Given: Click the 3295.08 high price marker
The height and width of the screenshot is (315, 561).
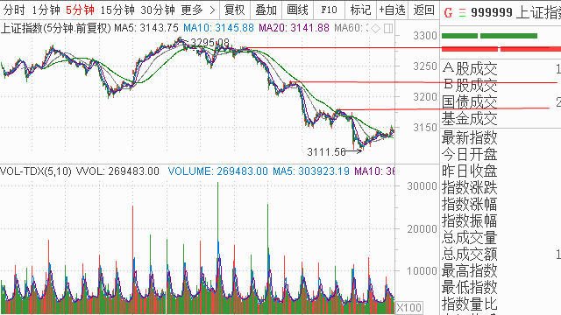Looking at the screenshot, I should [209, 43].
